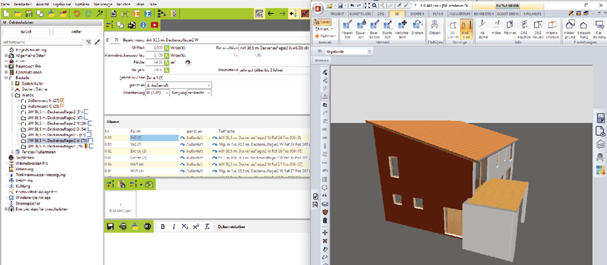Save the project with the floppy disk icon
Screen dimensions: 607x265
point(29,13)
